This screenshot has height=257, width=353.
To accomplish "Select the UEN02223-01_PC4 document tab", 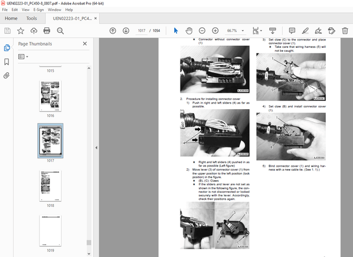I will [x=72, y=18].
